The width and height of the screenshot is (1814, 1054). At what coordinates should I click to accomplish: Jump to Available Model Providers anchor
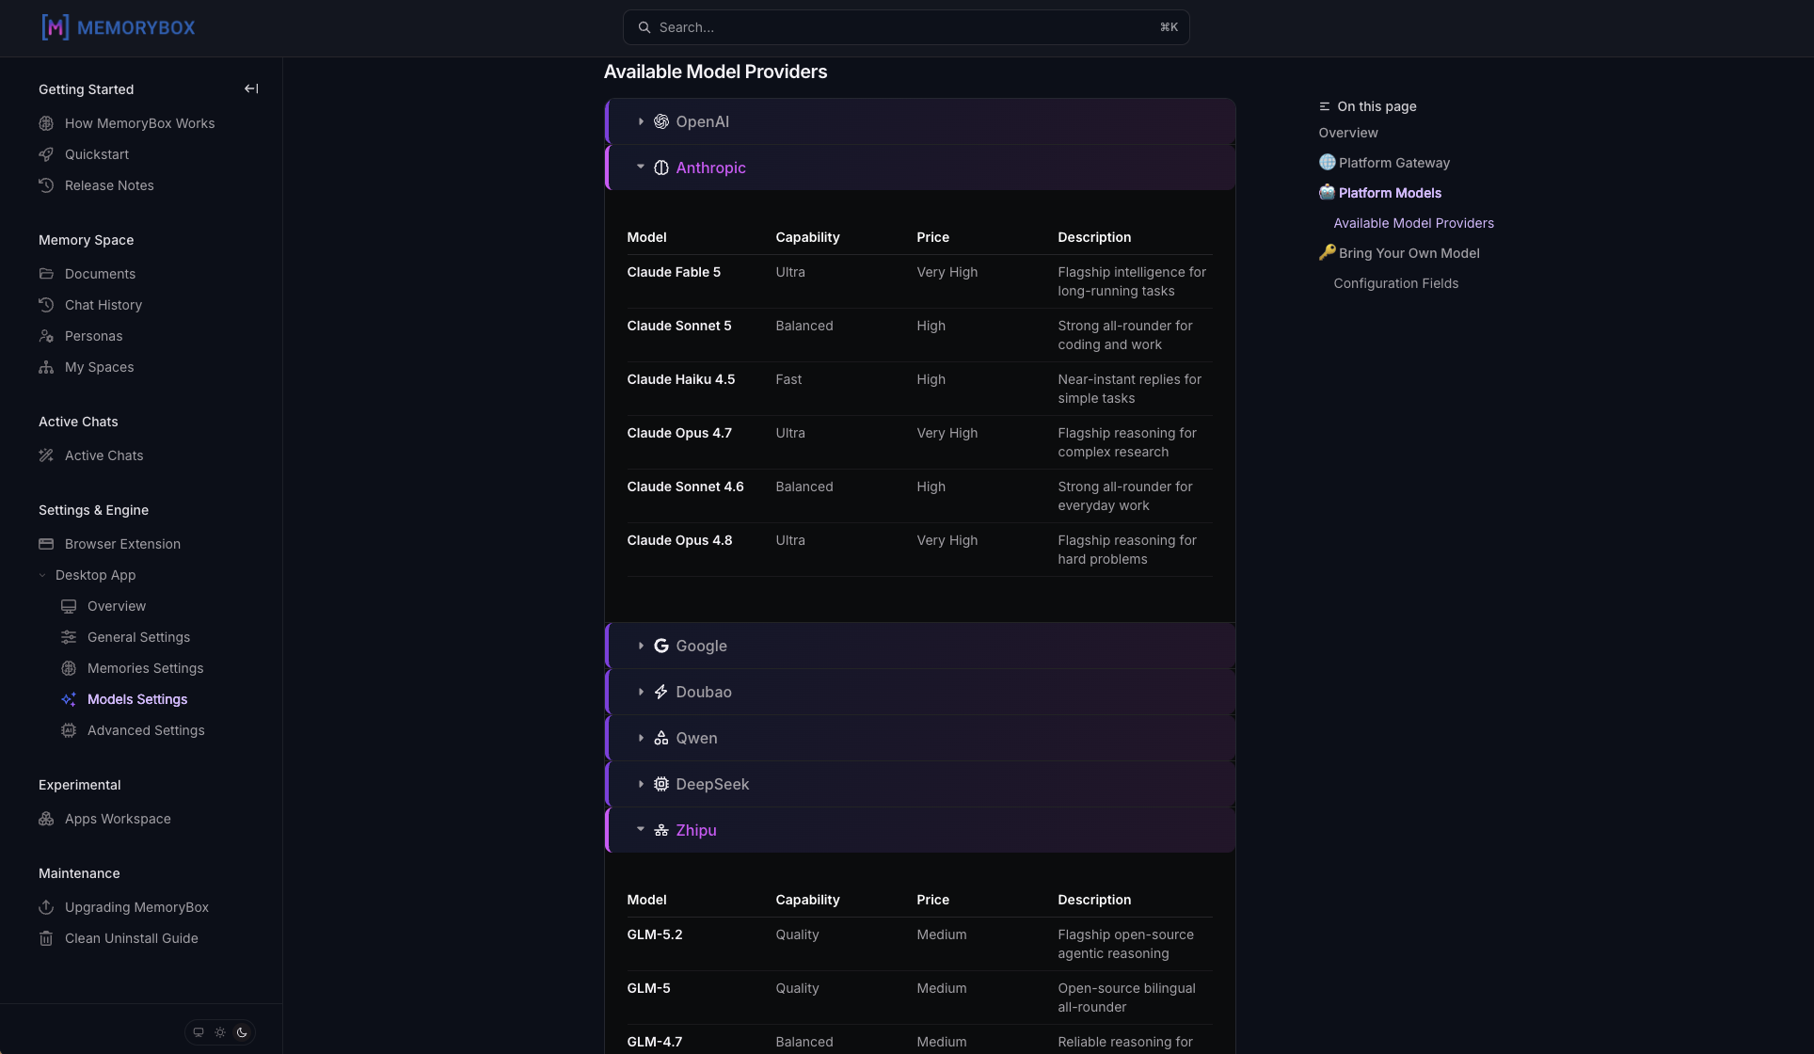1413,223
